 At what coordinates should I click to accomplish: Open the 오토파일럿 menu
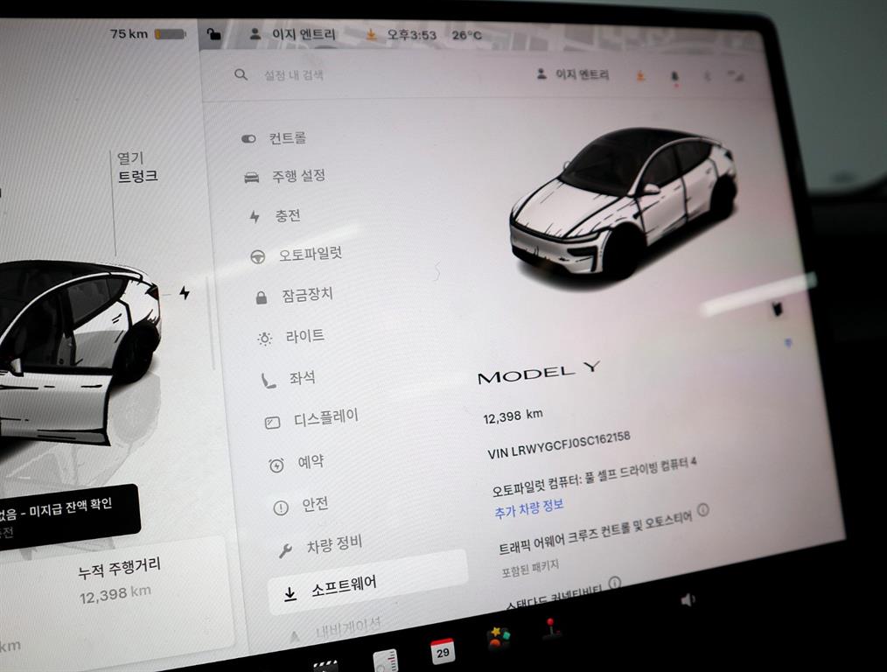(311, 254)
